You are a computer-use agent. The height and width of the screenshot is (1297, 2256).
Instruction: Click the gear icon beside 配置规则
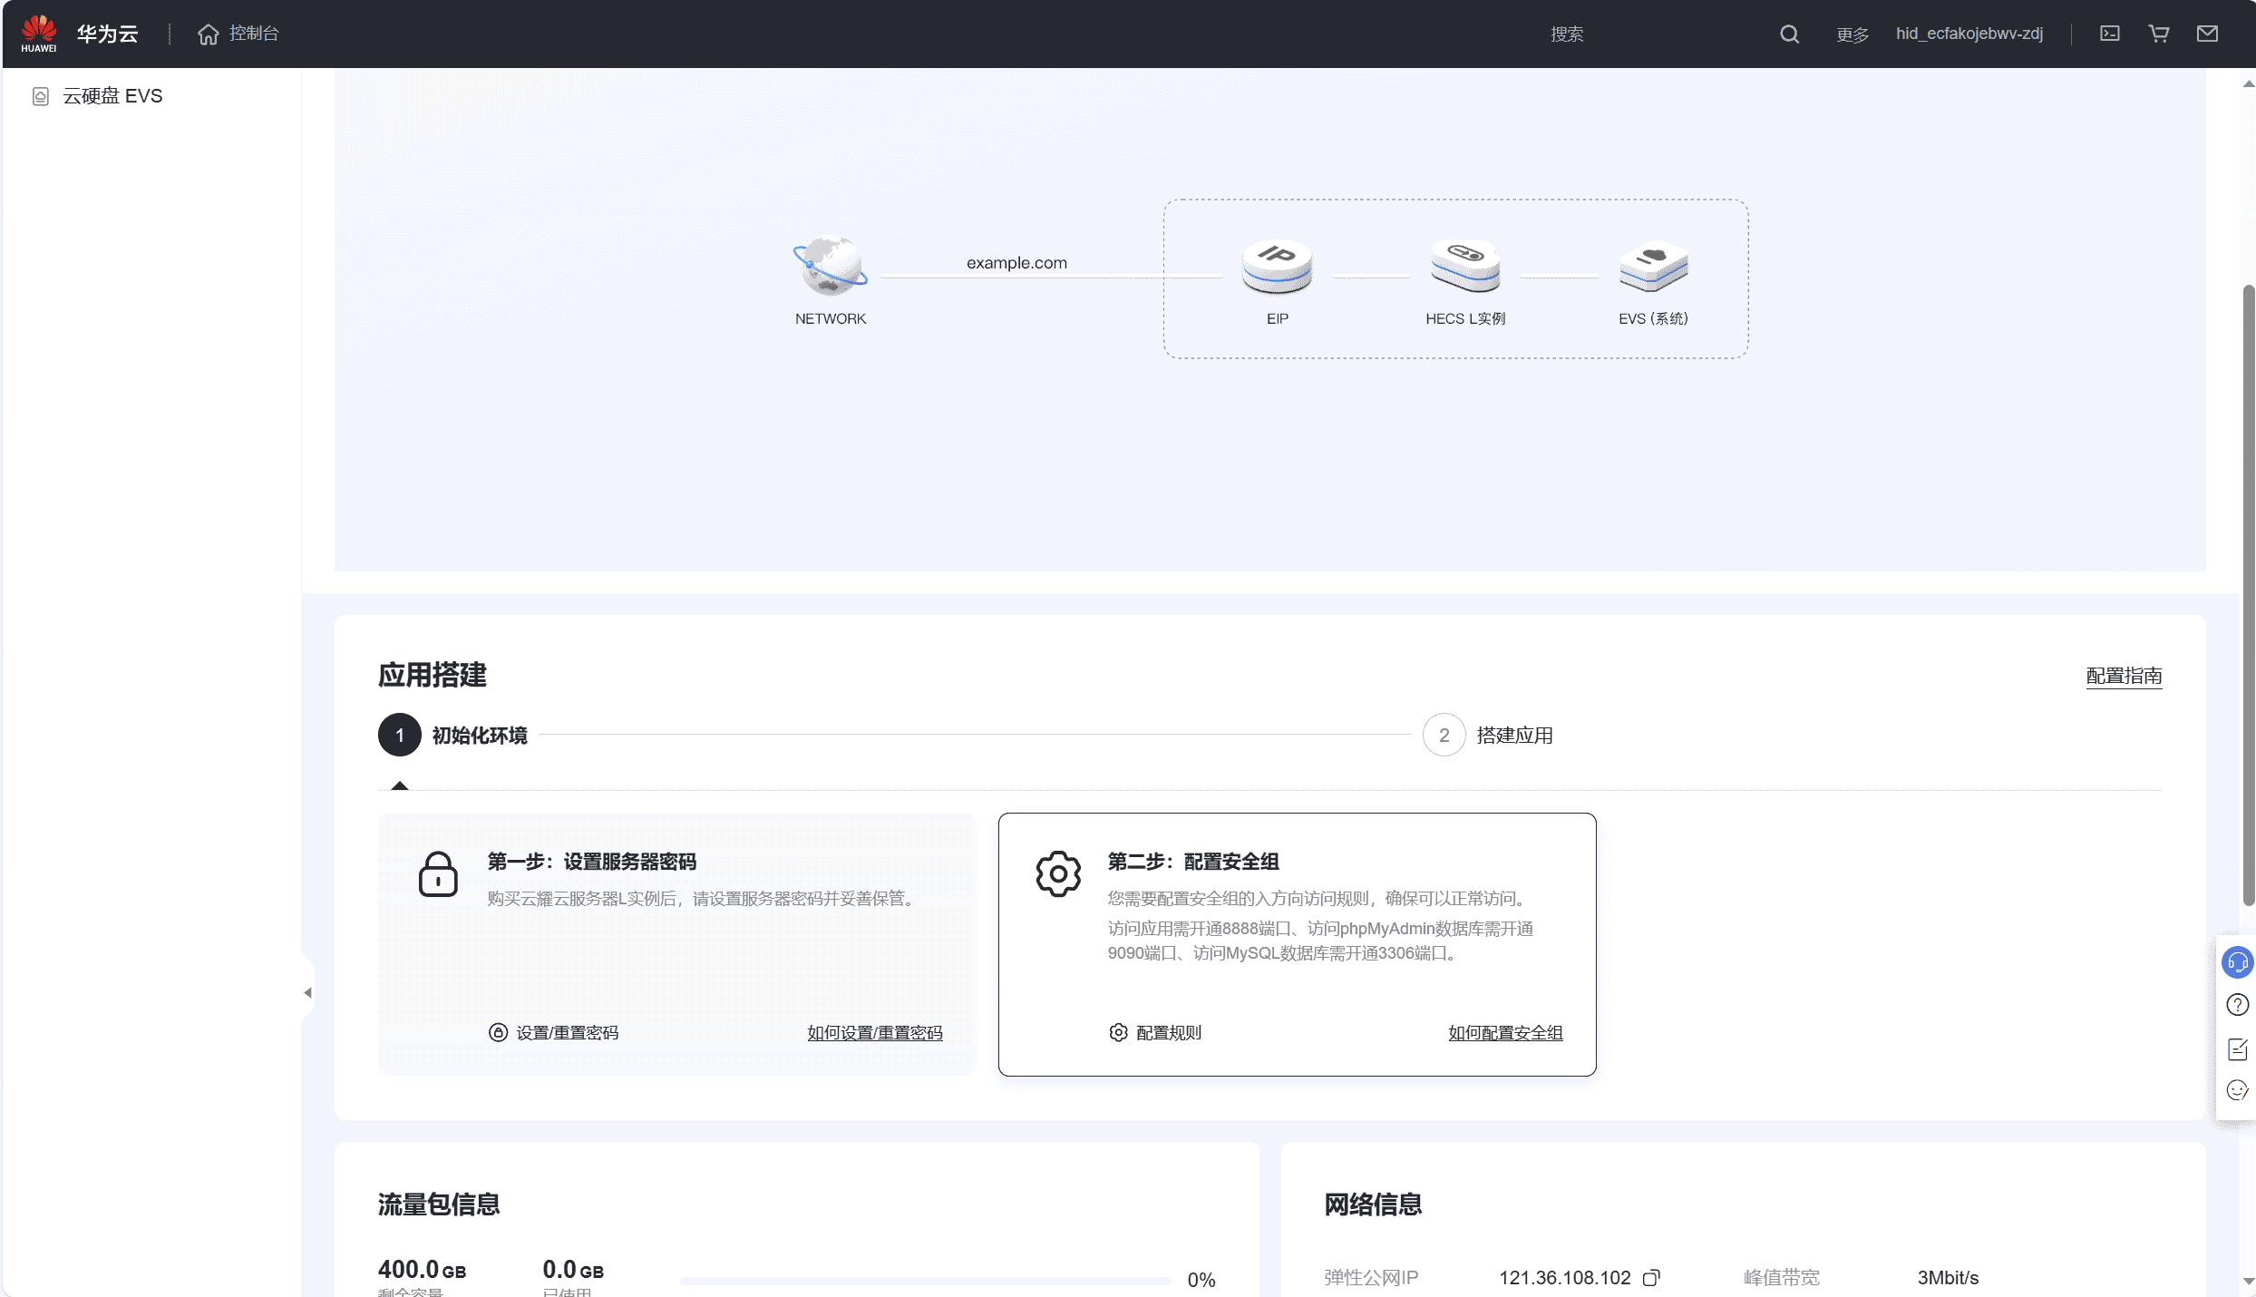1118,1032
